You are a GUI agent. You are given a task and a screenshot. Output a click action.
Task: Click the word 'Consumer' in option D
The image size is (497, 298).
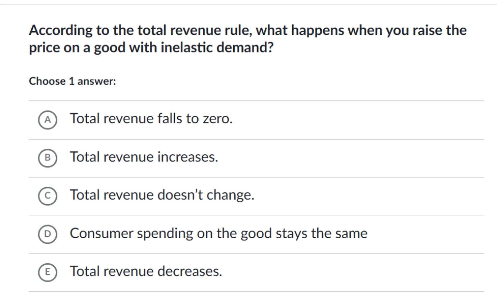101,233
